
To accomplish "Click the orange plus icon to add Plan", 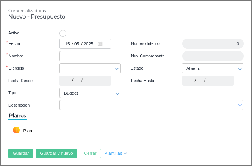I will (16, 130).
